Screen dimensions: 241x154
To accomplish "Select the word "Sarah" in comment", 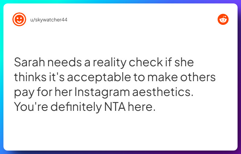I will tap(30, 62).
